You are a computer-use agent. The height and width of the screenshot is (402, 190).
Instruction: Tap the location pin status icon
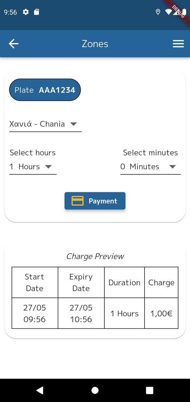pyautogui.click(x=158, y=12)
